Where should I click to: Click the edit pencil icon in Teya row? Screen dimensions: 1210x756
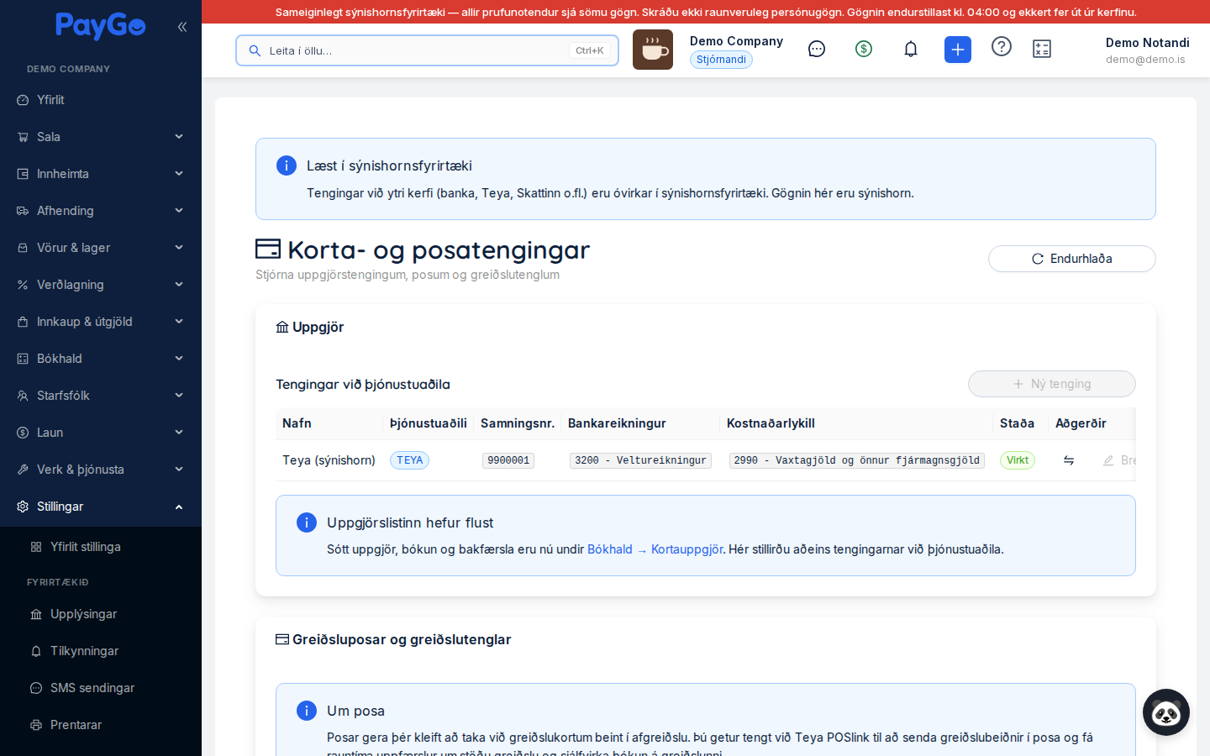pos(1108,460)
